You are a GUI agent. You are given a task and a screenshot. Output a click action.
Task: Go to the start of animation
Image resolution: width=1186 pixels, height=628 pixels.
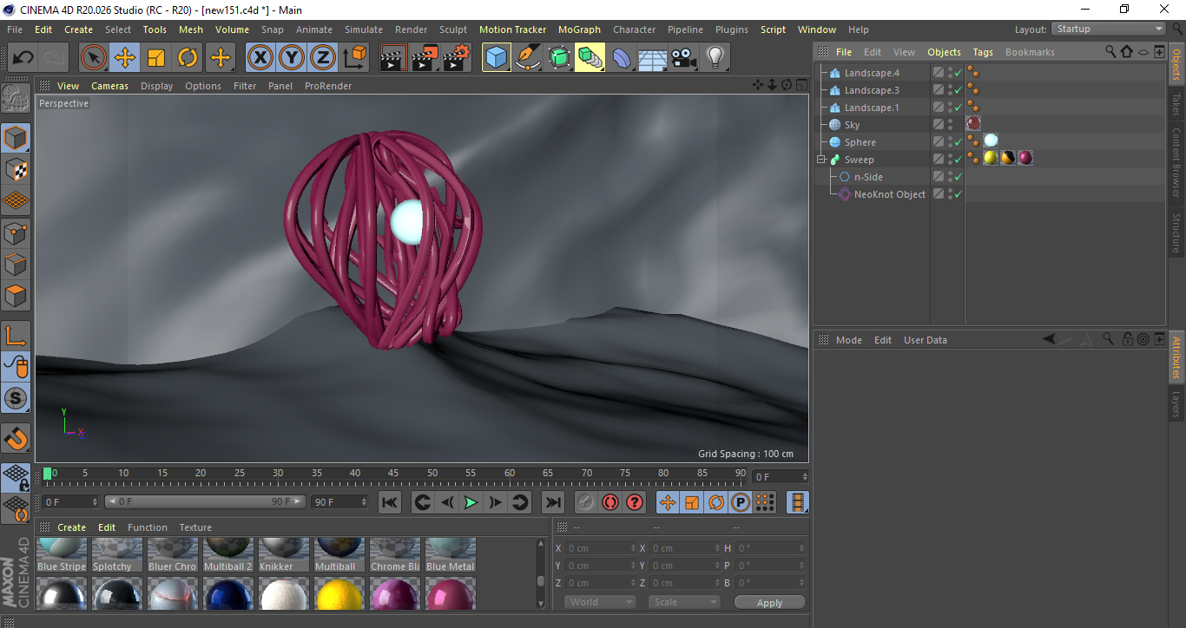[390, 502]
